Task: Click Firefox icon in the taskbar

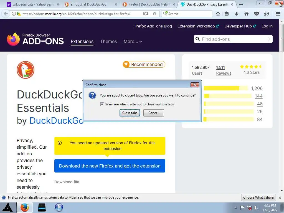Action: (25, 207)
